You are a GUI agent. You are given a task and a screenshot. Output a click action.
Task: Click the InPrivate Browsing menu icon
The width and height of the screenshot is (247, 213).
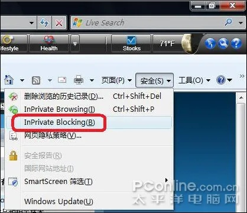pyautogui.click(x=13, y=109)
